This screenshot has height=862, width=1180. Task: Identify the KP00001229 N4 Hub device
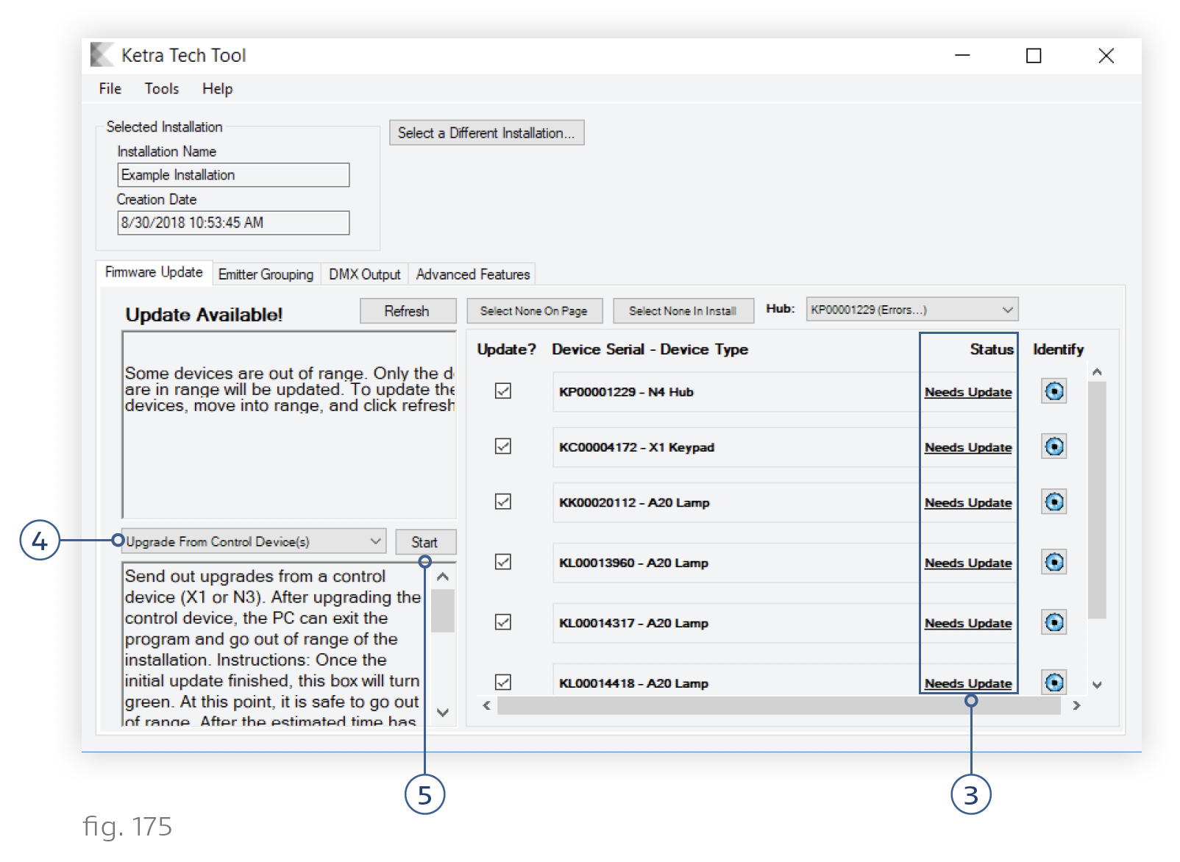pyautogui.click(x=1054, y=391)
